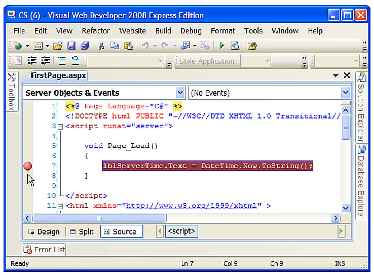Close the FirstPage.aspx document
Image resolution: width=374 pixels, height=277 pixels.
347,75
